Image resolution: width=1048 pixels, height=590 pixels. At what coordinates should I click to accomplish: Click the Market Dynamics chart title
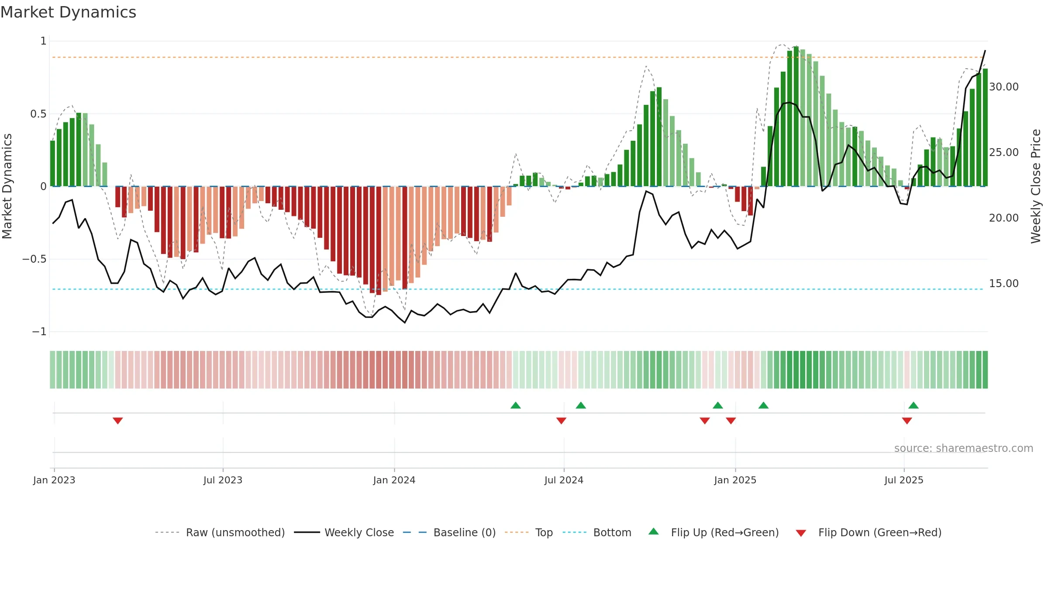point(68,12)
